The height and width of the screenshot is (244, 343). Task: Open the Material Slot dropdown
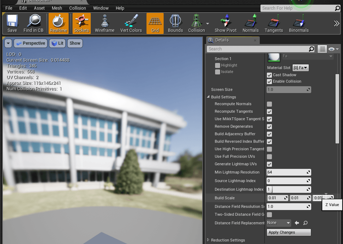[300, 68]
